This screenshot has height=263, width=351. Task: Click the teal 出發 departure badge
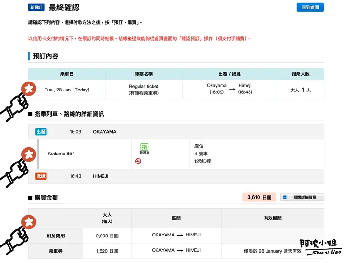coord(41,132)
